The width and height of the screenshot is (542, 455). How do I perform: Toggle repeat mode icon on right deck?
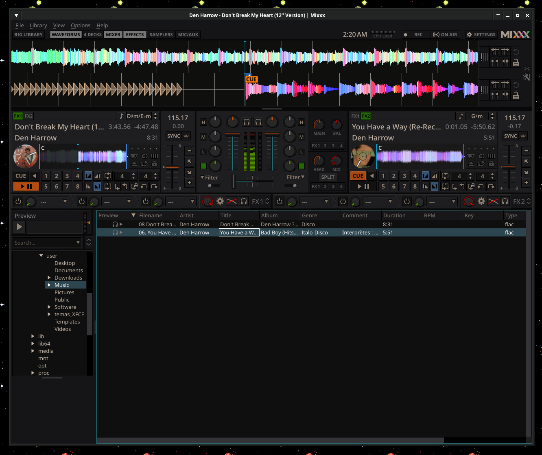click(481, 164)
